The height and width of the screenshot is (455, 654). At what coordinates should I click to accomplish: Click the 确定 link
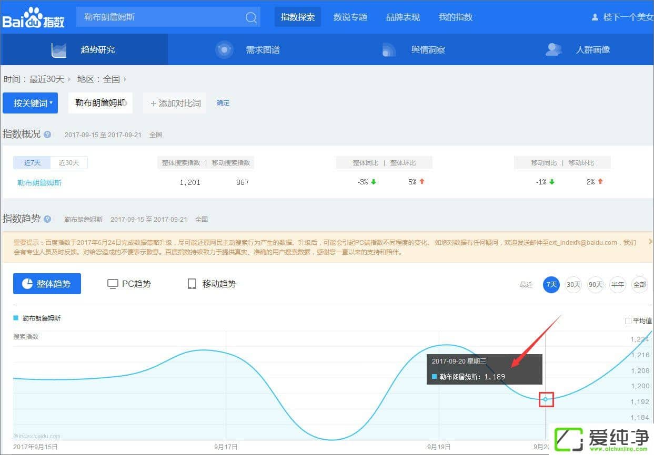pos(223,103)
